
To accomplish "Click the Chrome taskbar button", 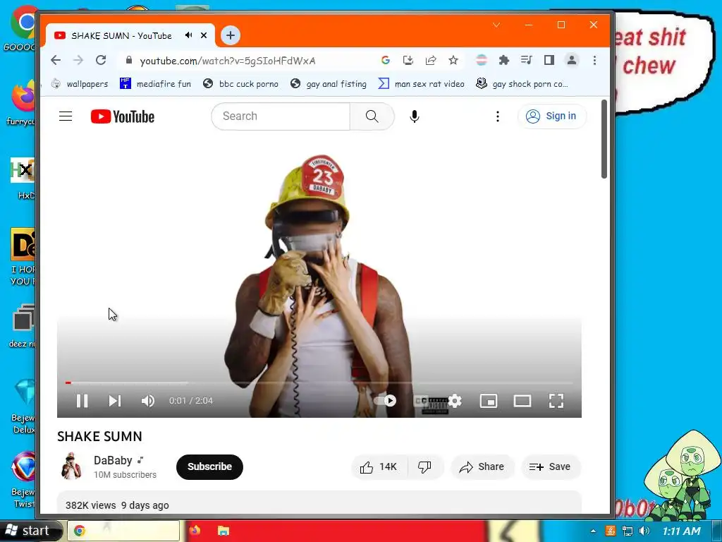I will click(123, 531).
